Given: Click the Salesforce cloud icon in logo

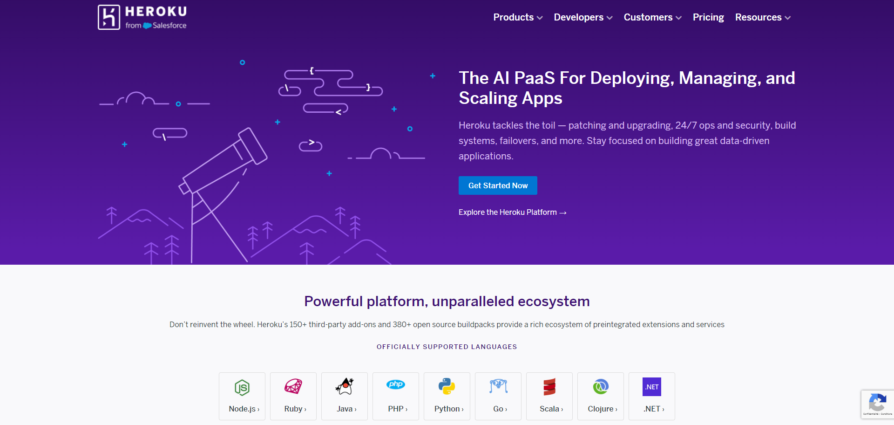Looking at the screenshot, I should coord(147,26).
